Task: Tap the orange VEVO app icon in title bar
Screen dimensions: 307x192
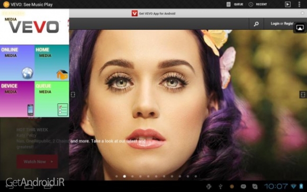Action: point(6,4)
